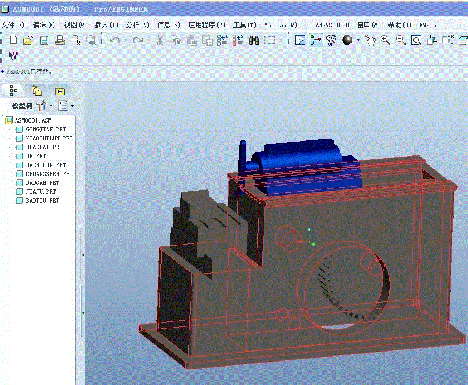Open the shading sphere dropdown arrow
Image resolution: width=468 pixels, height=385 pixels.
pos(358,40)
